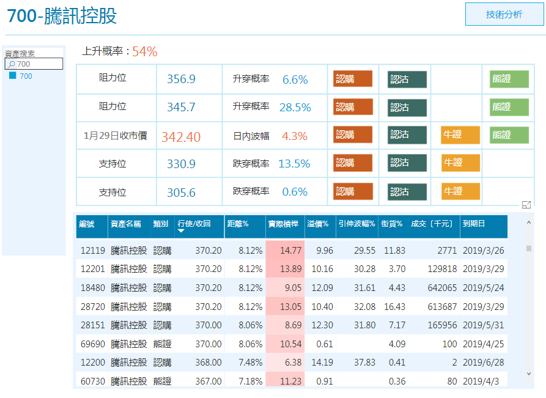Sort by the 街貨% column header
The width and height of the screenshot is (546, 398).
tap(393, 227)
